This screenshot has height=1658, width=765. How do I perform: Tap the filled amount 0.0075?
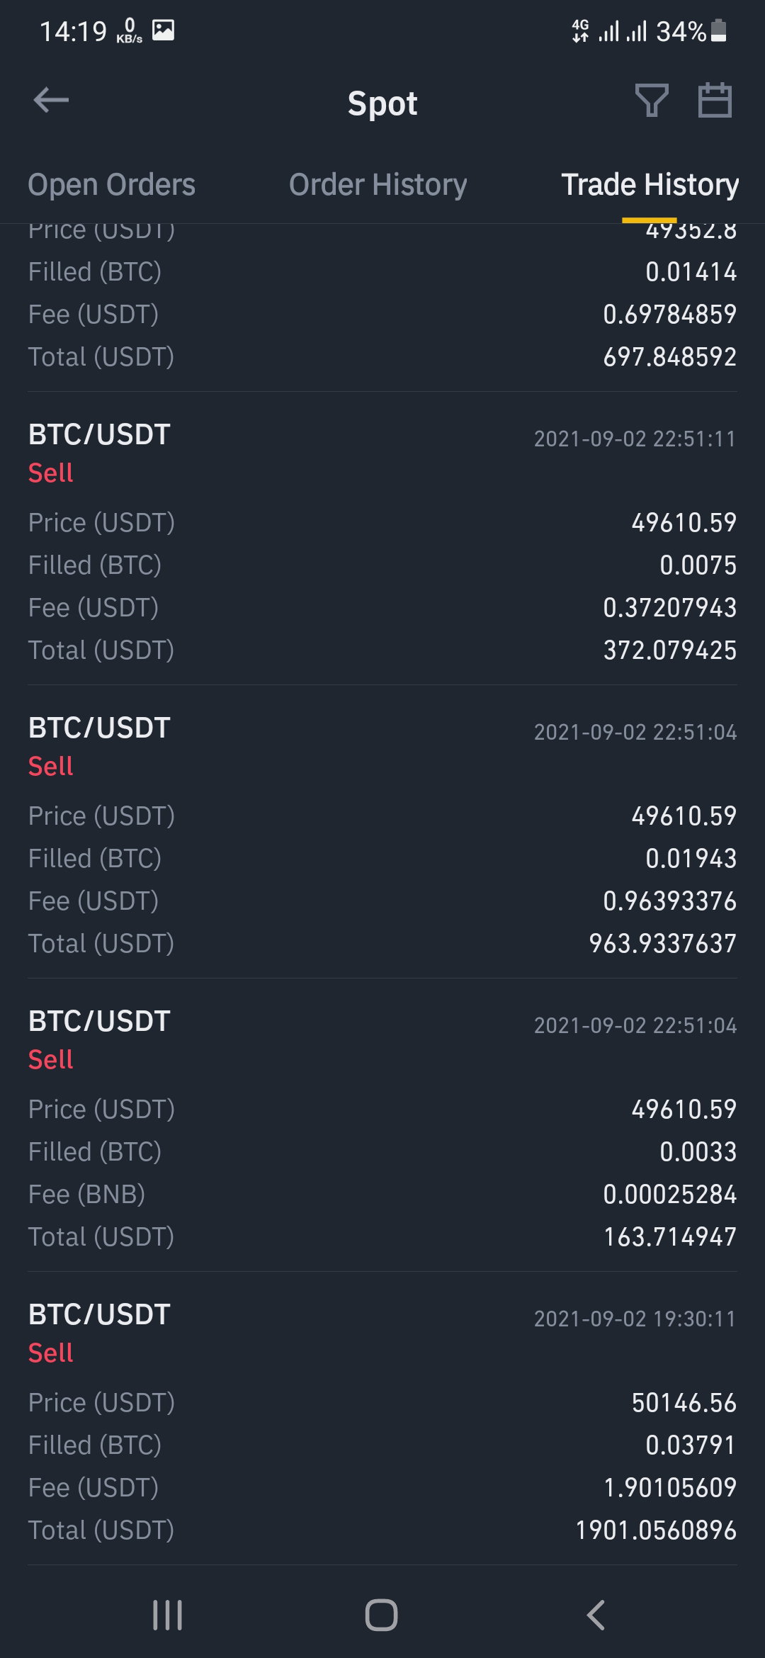coord(698,565)
